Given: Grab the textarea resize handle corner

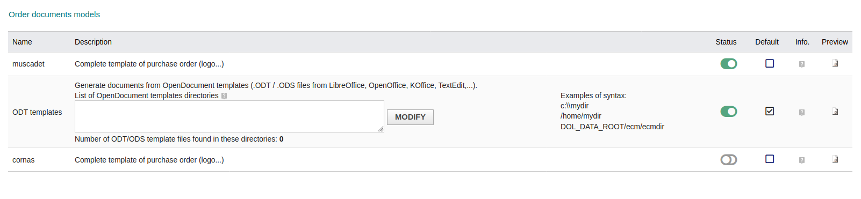Looking at the screenshot, I should pyautogui.click(x=381, y=129).
